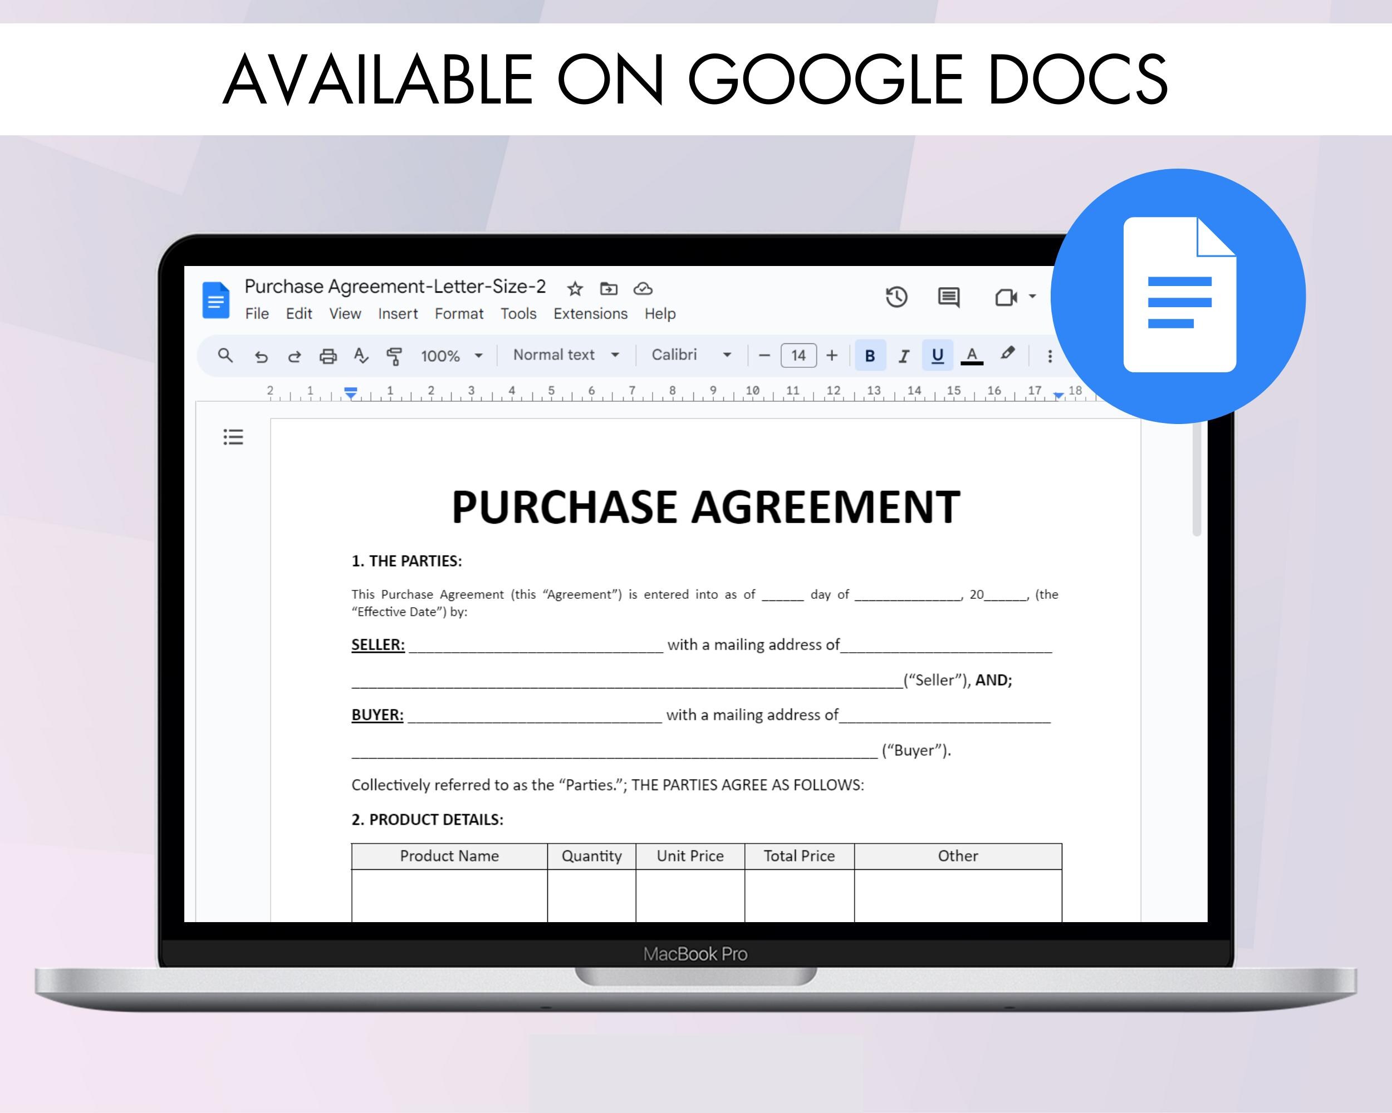Open the Calibri font dropdown

coord(692,355)
